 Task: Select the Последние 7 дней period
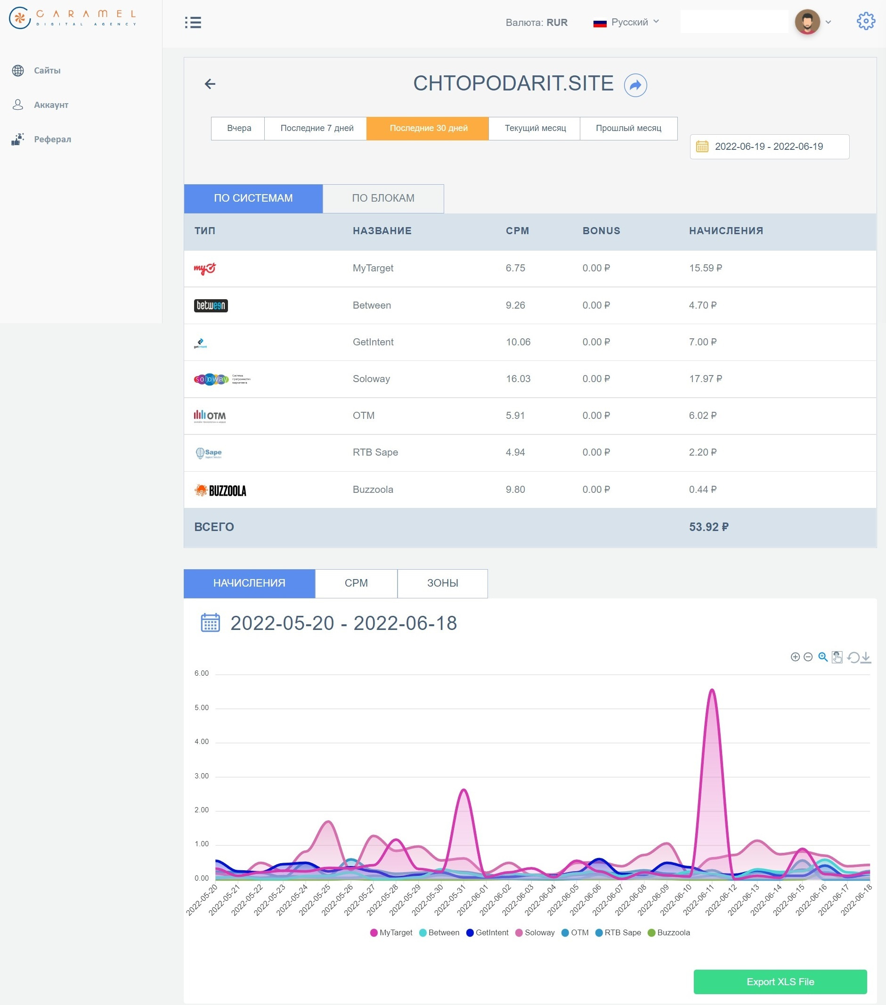317,128
